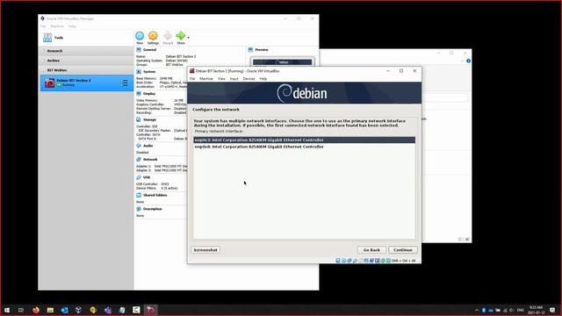
Task: Select the Debian BIT Section 2 machine
Action: pos(87,83)
